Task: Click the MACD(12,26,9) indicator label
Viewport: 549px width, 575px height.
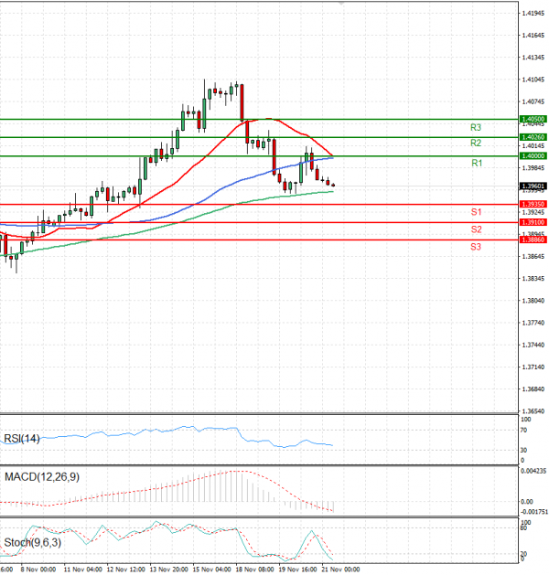Action: 42,476
